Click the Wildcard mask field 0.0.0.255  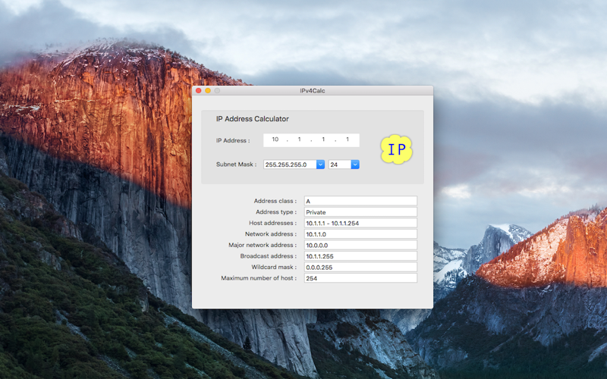tap(360, 267)
